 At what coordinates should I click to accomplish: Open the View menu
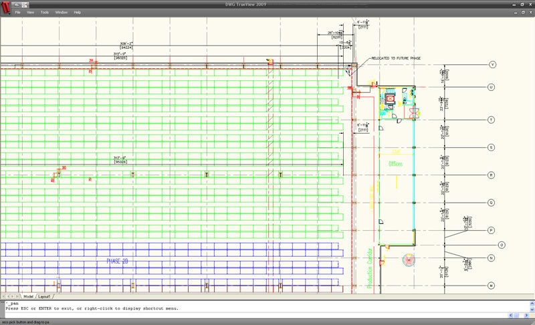pyautogui.click(x=30, y=13)
